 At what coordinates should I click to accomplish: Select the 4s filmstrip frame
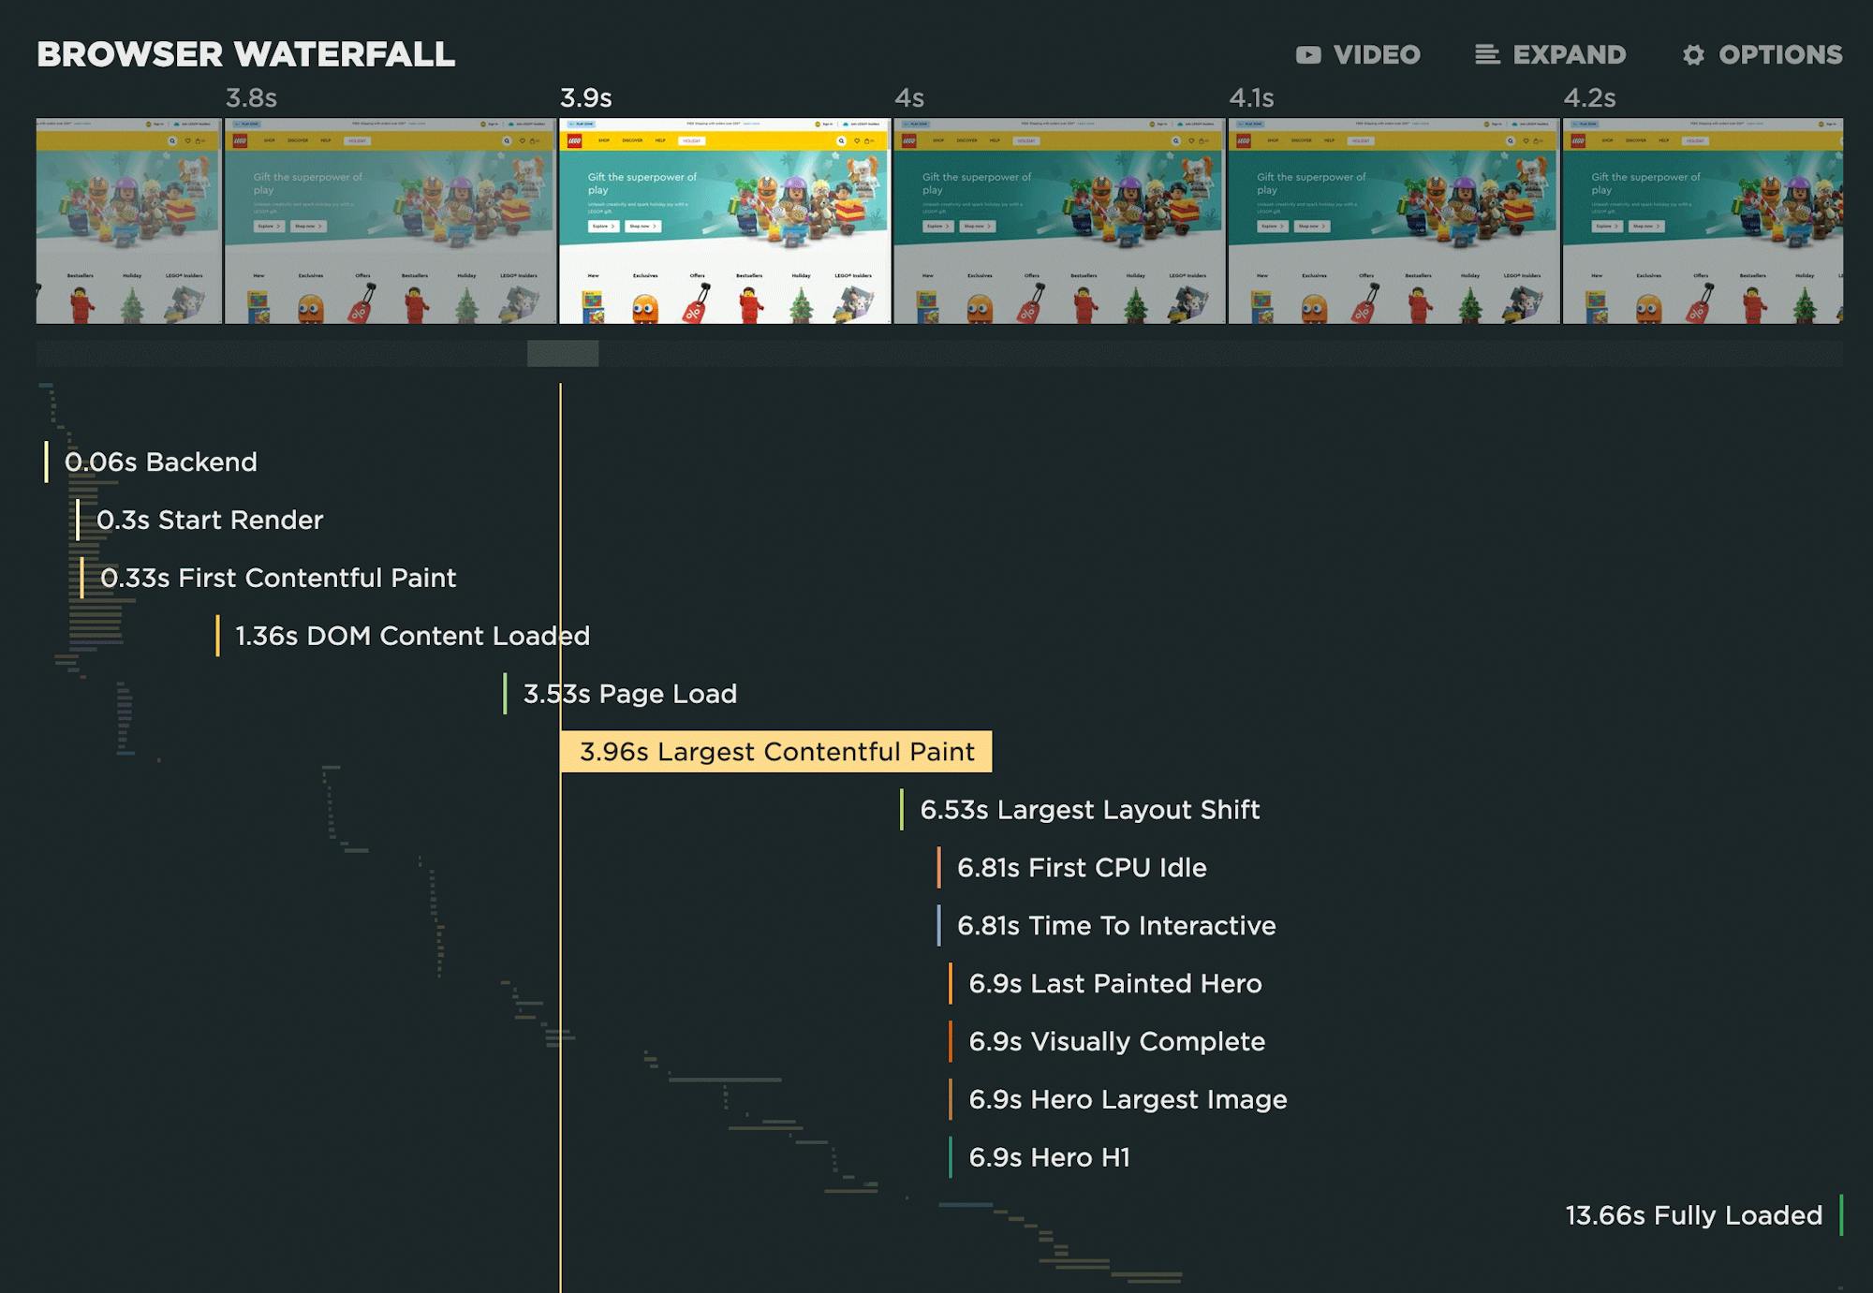pyautogui.click(x=1058, y=221)
